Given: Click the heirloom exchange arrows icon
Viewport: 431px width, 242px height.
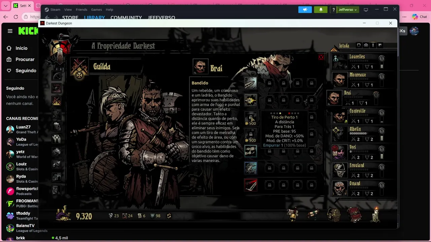Looking at the screenshot, I should [169, 216].
